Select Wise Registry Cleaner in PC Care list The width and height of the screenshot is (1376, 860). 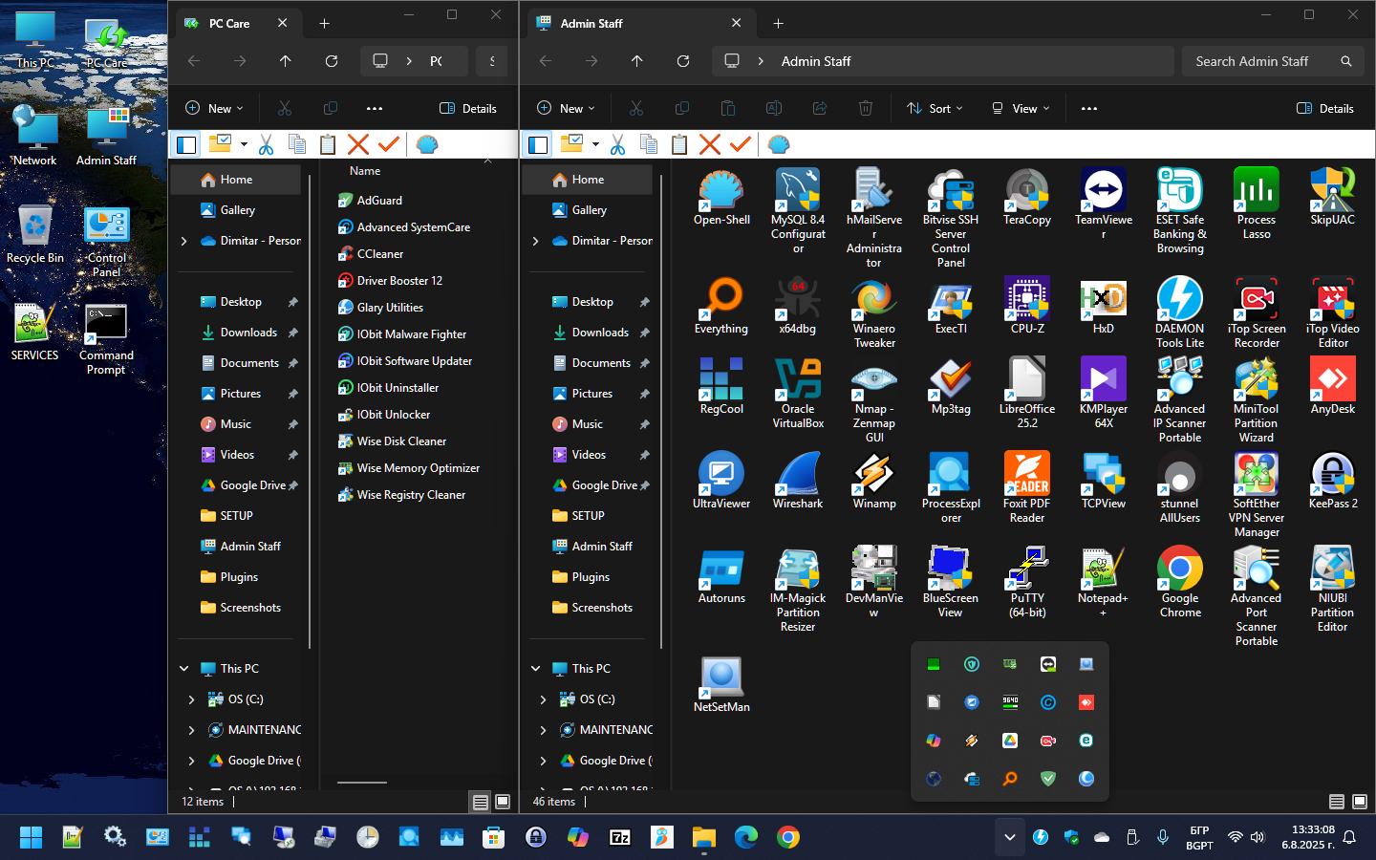click(411, 495)
